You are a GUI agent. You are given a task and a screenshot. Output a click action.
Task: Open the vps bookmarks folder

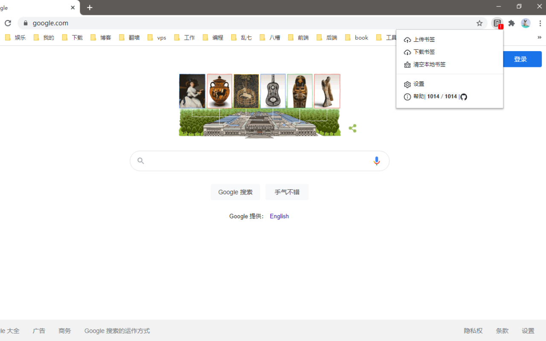pos(161,38)
